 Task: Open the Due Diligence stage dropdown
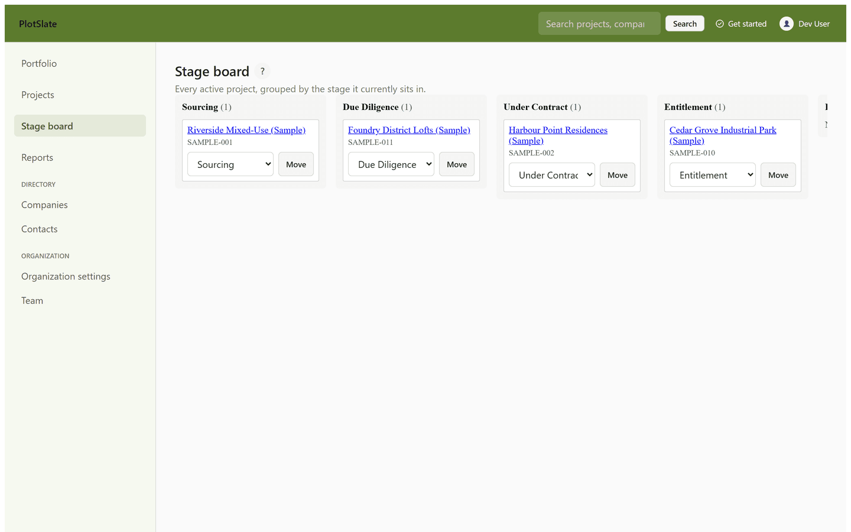pos(391,164)
